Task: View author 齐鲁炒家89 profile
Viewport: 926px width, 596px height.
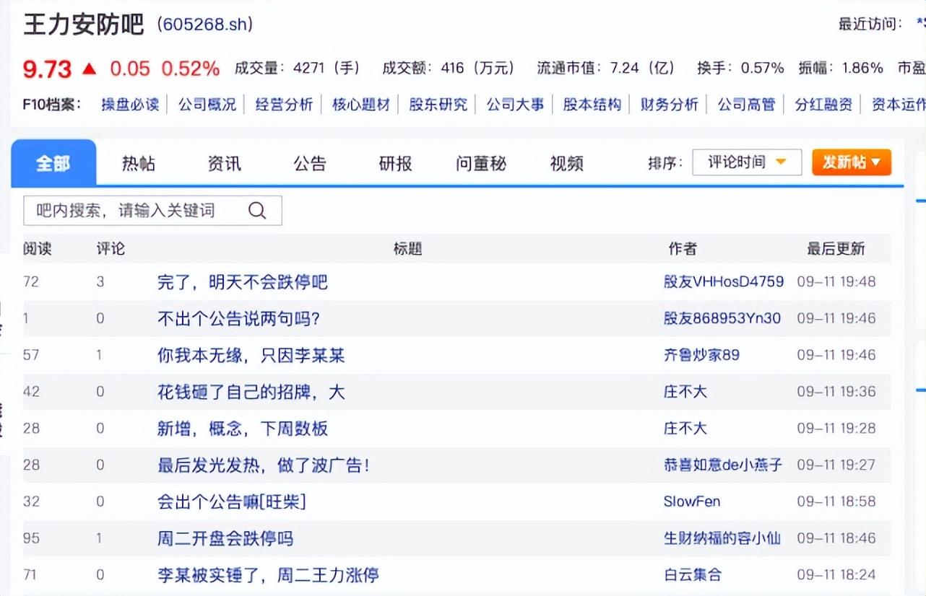Action: (701, 355)
